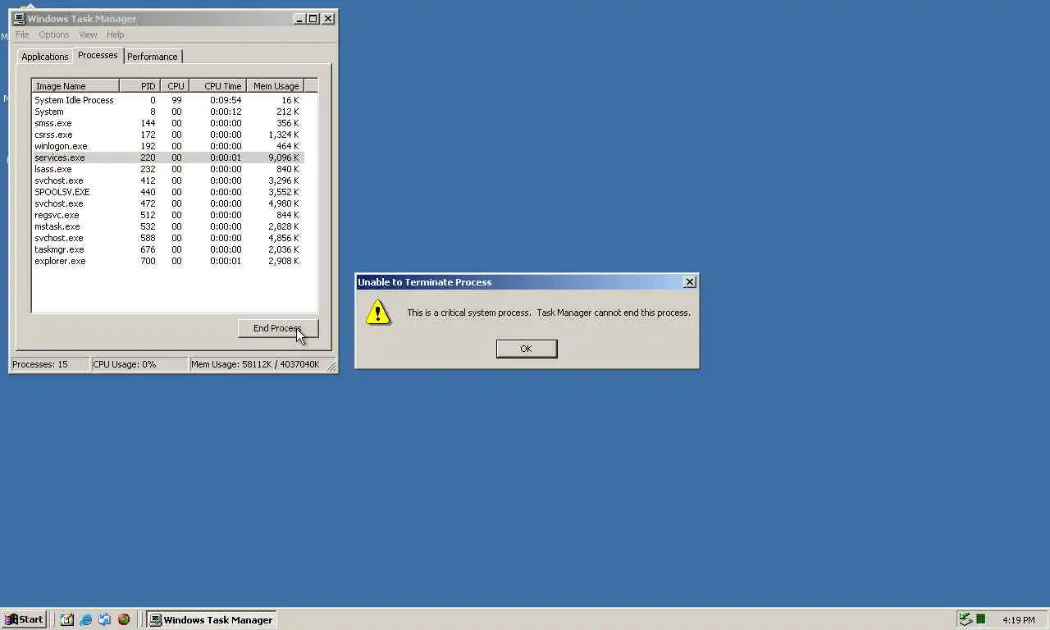Viewport: 1050px width, 630px height.
Task: Select the lsass.exe process
Action: coord(168,169)
